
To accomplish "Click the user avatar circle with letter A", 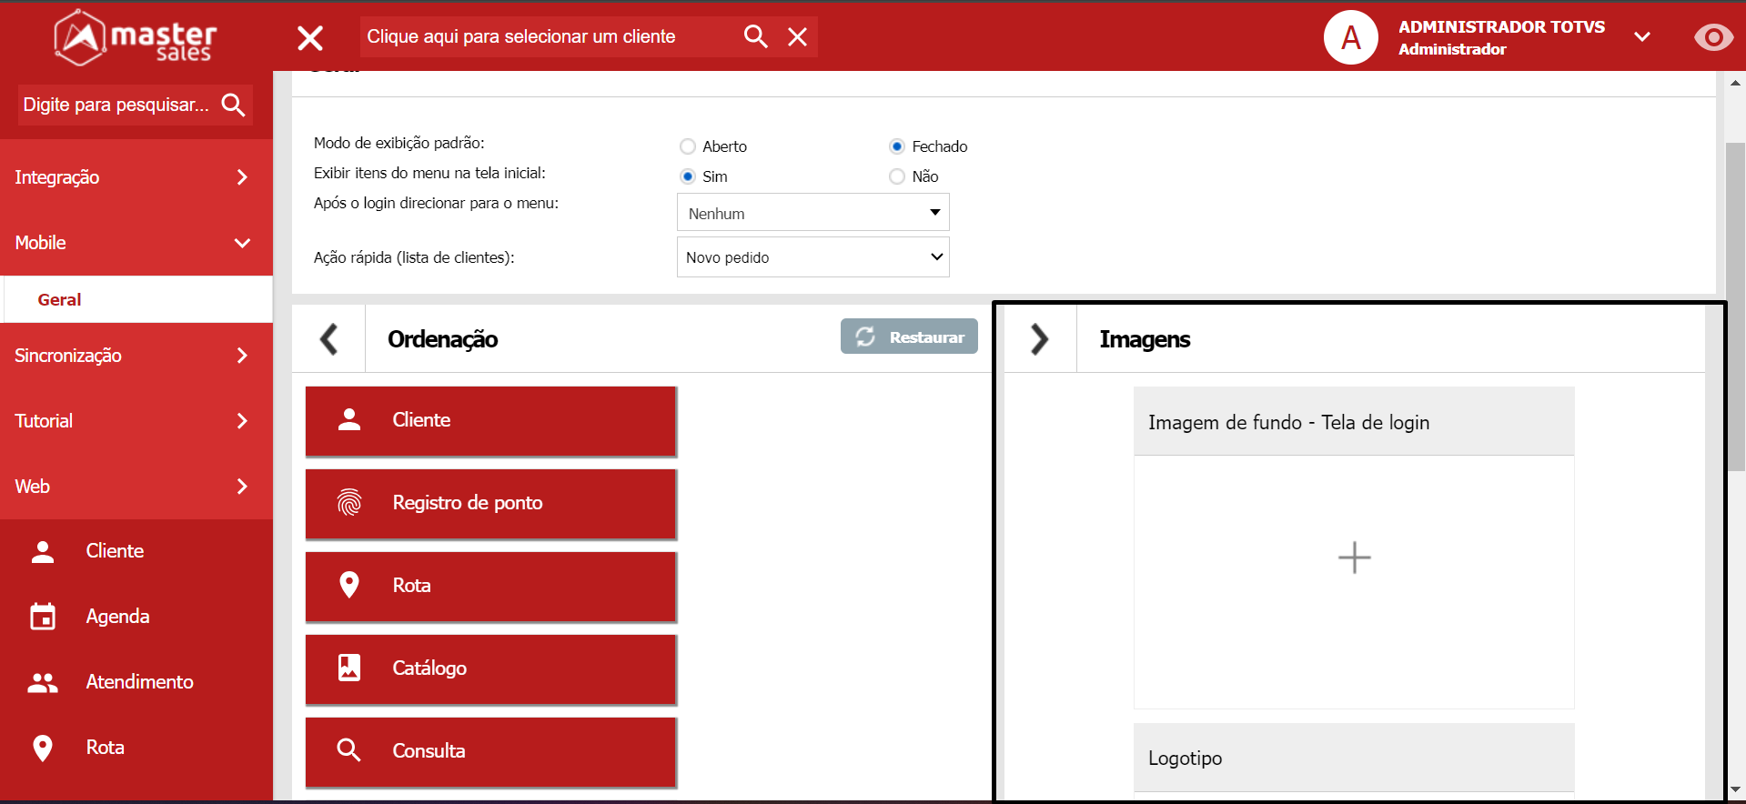I will pos(1351,37).
